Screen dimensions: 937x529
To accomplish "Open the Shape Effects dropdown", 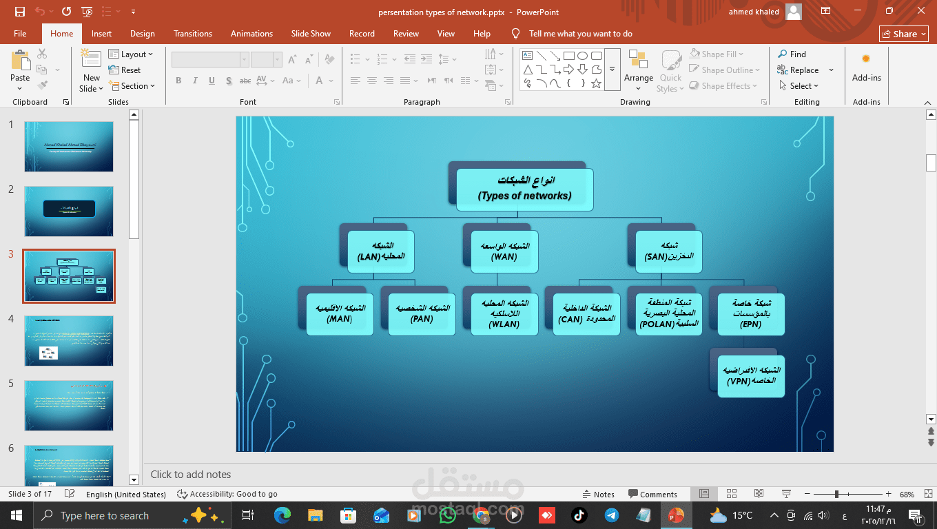I will pos(725,86).
